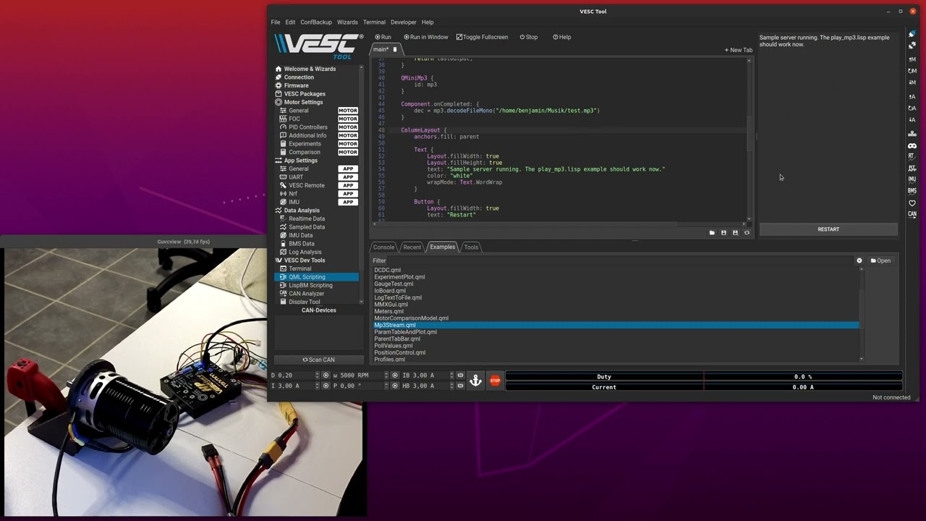The width and height of the screenshot is (926, 521).
Task: Open file folder icon below code editor
Action: pos(712,233)
